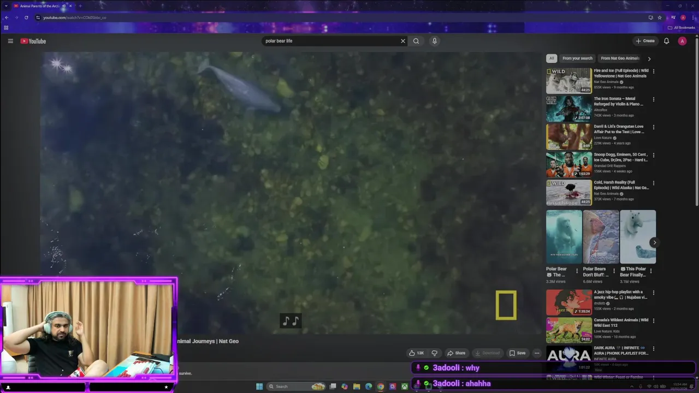Like the video showing 13K
Screen dimensions: 699x393
click(416, 353)
